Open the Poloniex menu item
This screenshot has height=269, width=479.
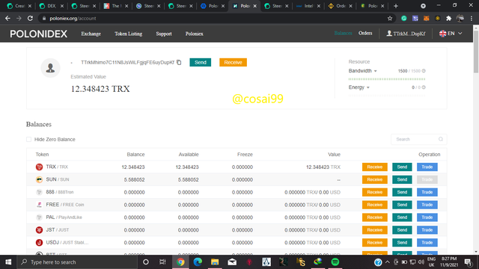click(x=195, y=34)
